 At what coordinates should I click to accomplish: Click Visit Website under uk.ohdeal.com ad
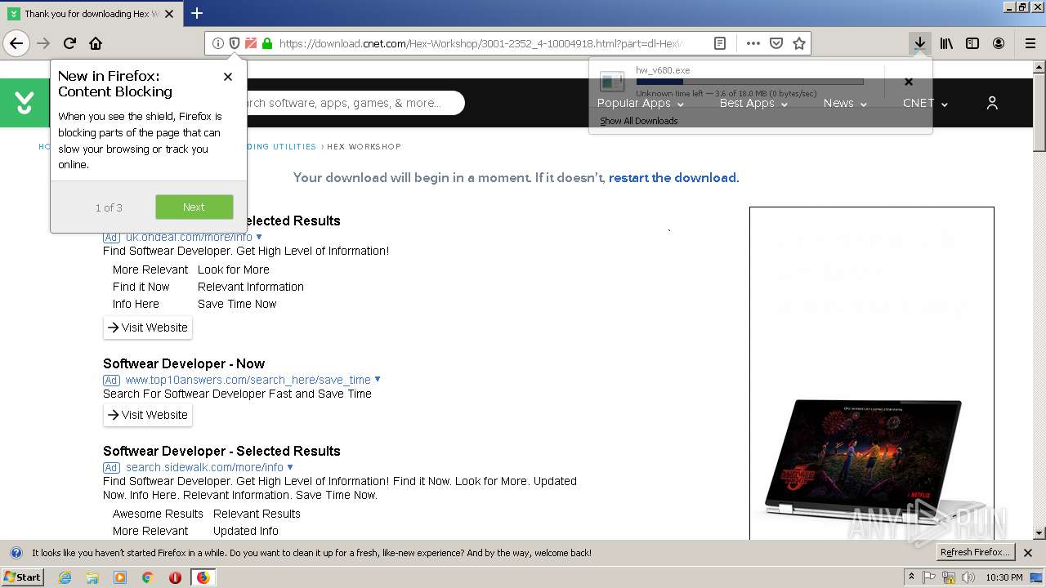click(148, 327)
